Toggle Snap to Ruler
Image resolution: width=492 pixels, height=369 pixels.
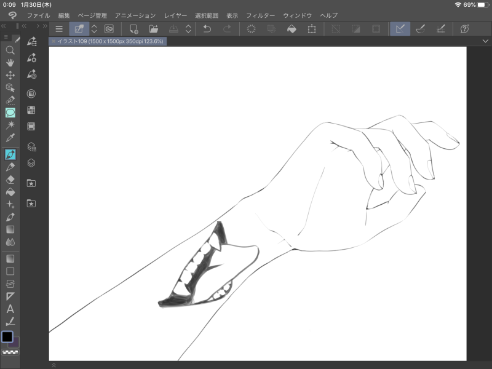click(x=400, y=29)
